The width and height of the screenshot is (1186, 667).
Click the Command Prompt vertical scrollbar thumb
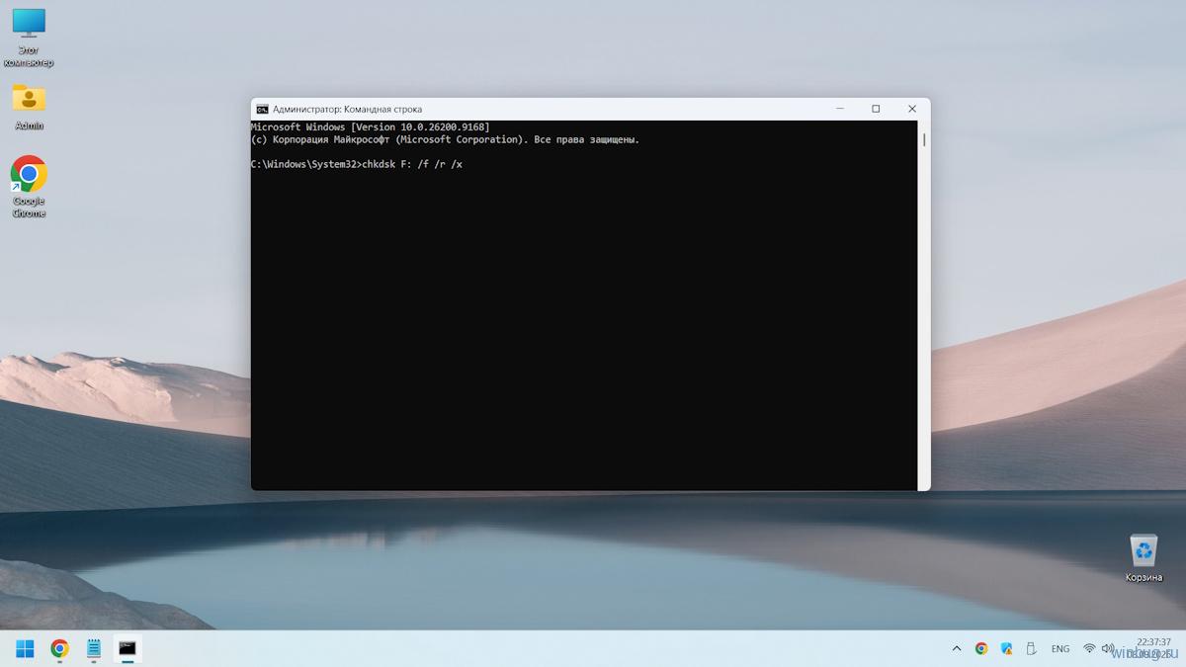(924, 139)
